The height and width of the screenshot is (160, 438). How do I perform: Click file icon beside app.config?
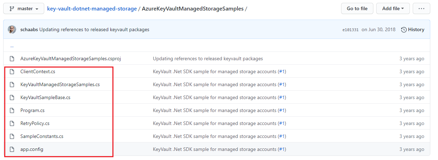pyautogui.click(x=12, y=149)
